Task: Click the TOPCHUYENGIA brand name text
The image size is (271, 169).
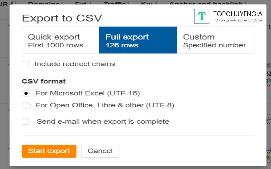Action: point(238,14)
